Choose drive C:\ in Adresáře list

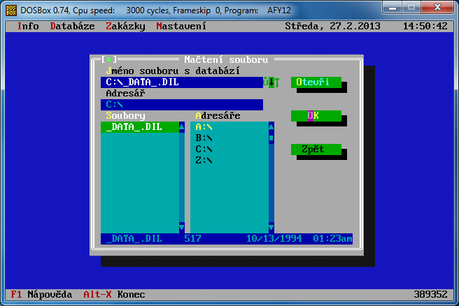click(x=204, y=150)
